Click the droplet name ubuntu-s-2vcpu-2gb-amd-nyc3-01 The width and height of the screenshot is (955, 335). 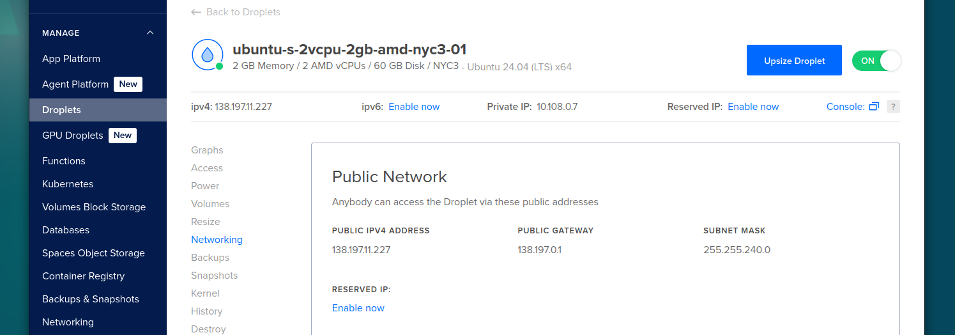pyautogui.click(x=349, y=49)
